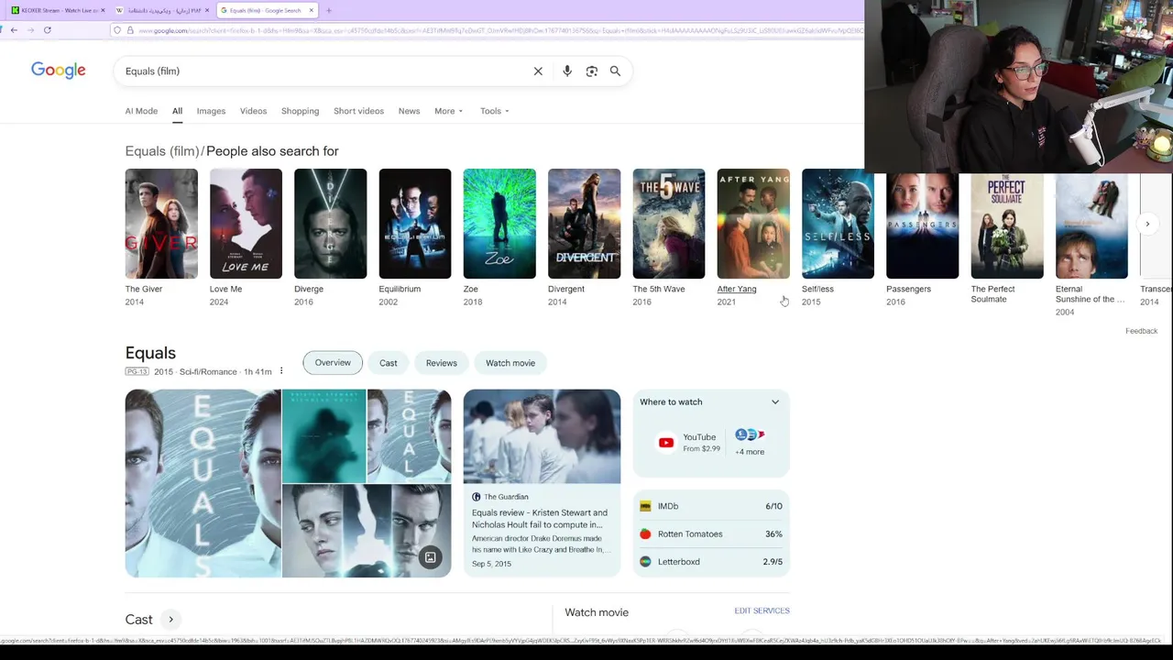Screen dimensions: 1173x660
Task: Select the Shopping search tab
Action: pos(301,111)
